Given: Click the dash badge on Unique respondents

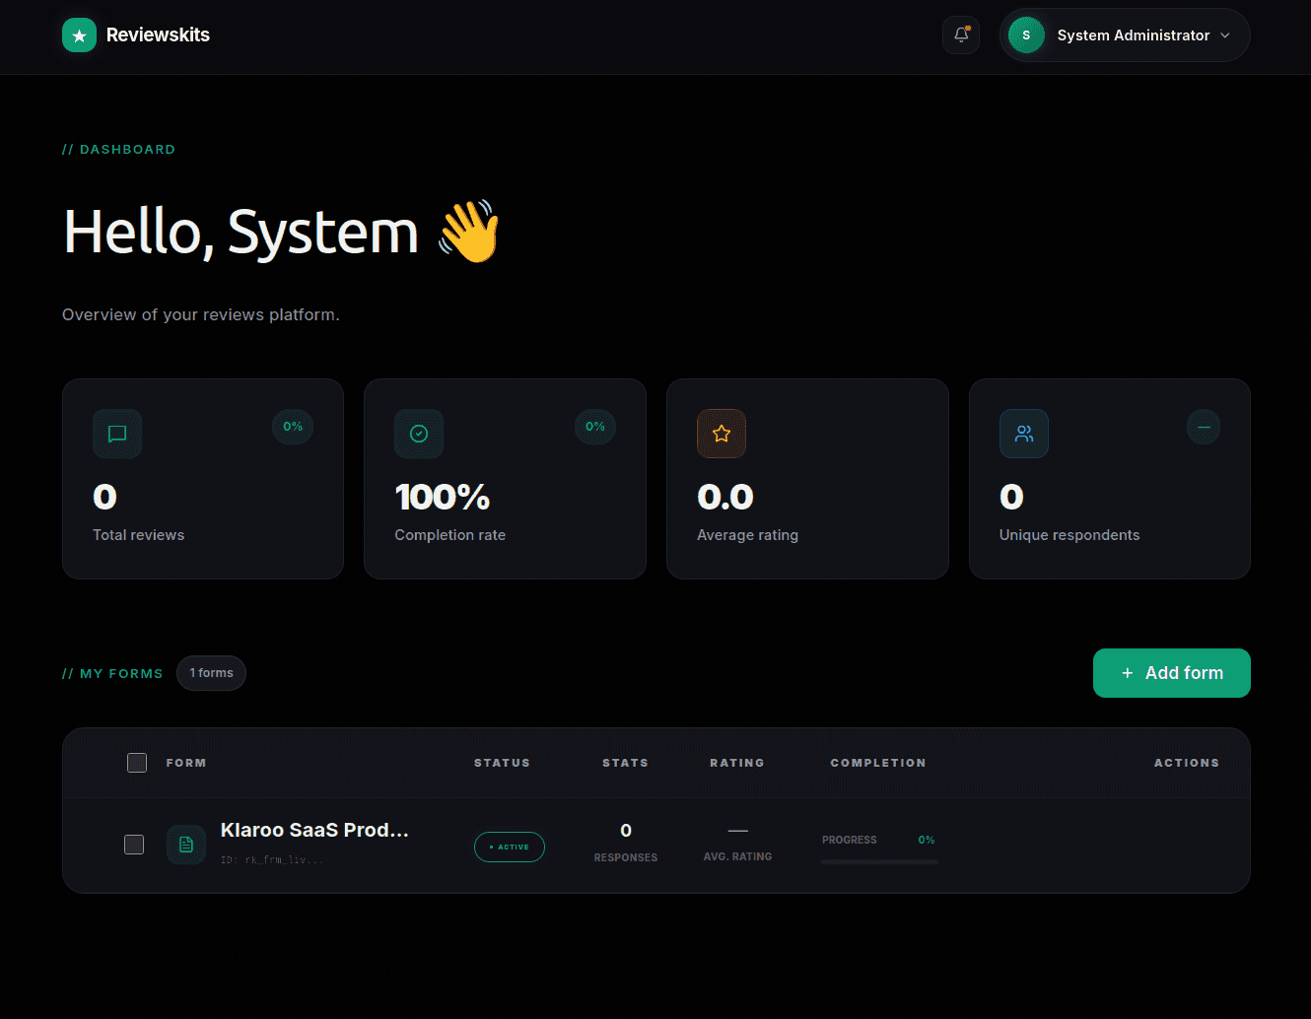Looking at the screenshot, I should [x=1204, y=427].
